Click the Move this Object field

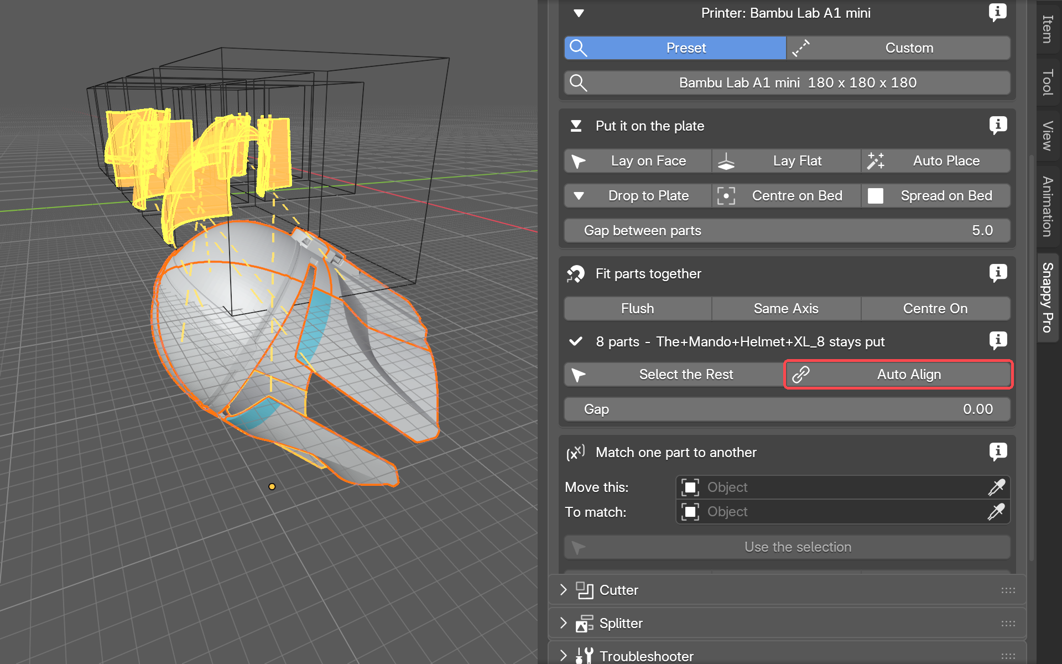[843, 487]
